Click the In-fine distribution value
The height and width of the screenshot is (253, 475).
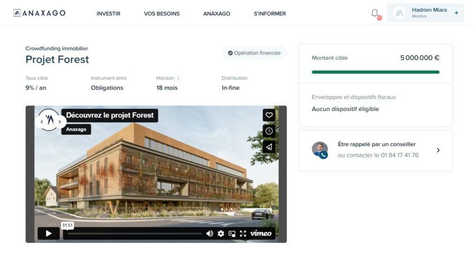pos(231,88)
